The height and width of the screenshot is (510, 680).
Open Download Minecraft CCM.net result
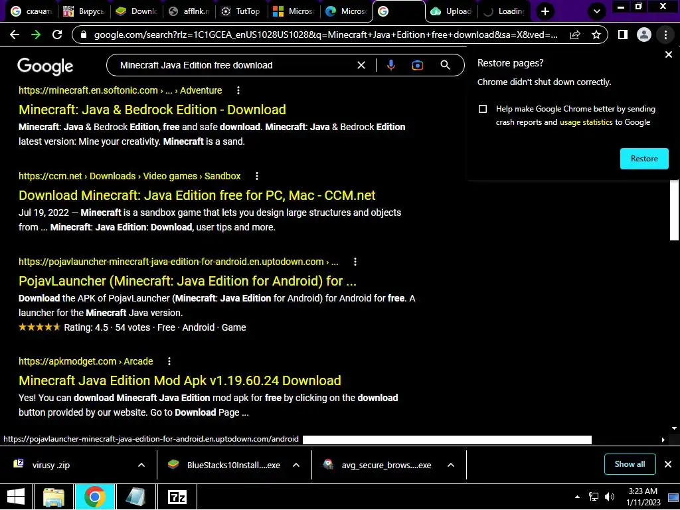[197, 195]
